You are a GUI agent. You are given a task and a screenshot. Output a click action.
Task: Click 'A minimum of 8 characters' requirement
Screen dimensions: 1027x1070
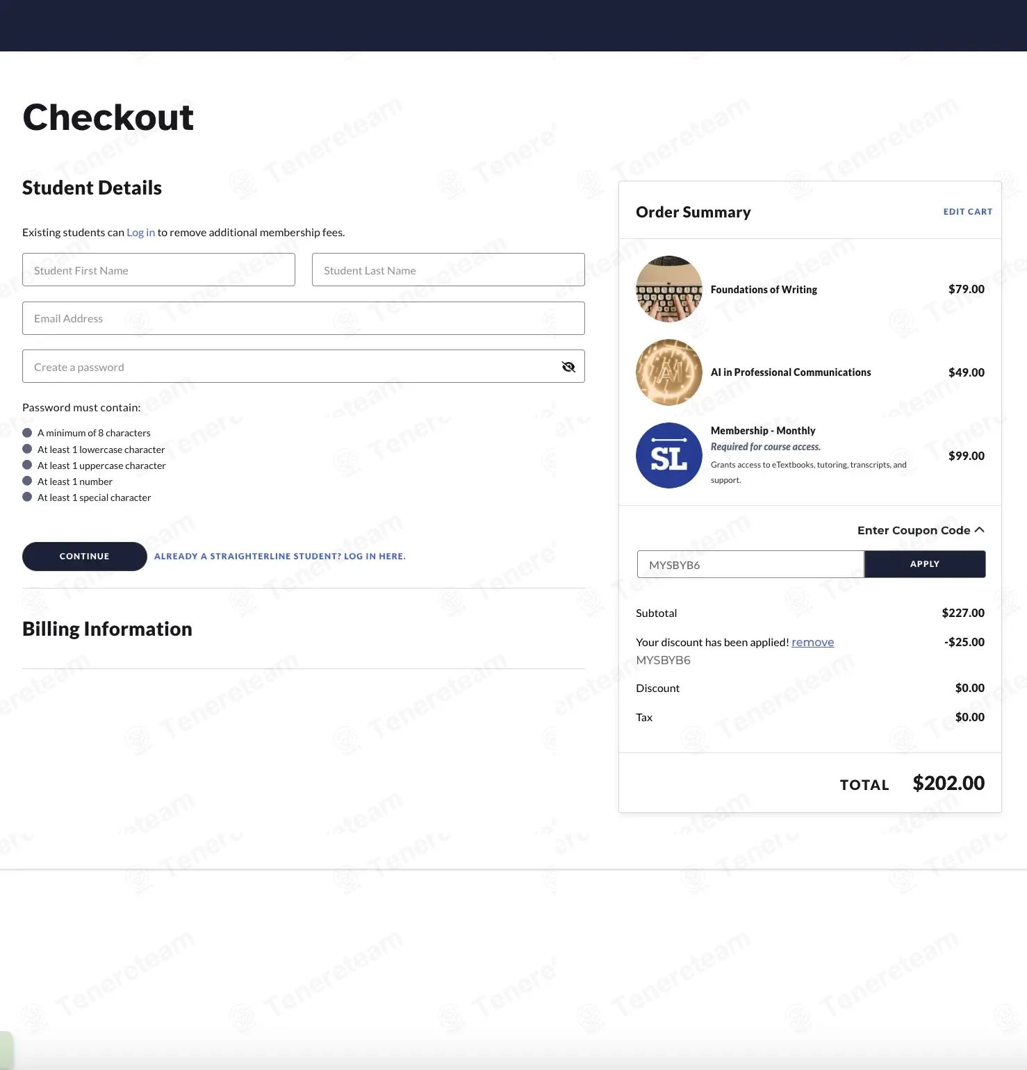tap(94, 433)
